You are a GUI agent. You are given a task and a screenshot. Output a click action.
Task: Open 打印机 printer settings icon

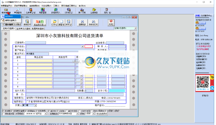point(69,11)
